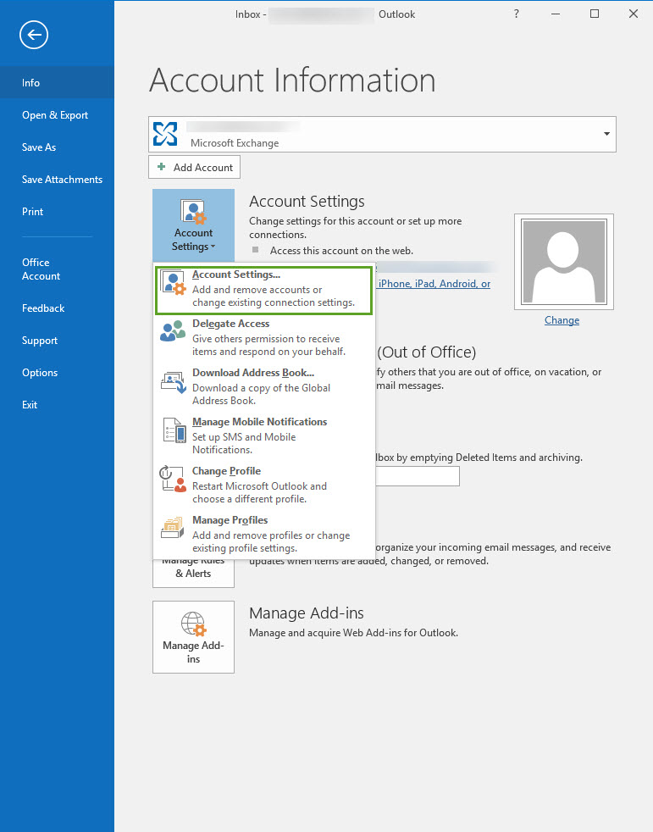Choose Download Address Book... option
The height and width of the screenshot is (832, 653).
(x=264, y=389)
